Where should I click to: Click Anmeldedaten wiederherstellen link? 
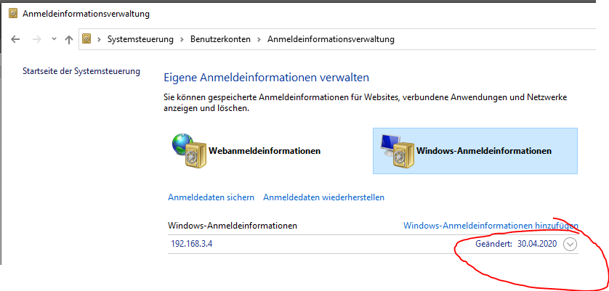tap(324, 197)
